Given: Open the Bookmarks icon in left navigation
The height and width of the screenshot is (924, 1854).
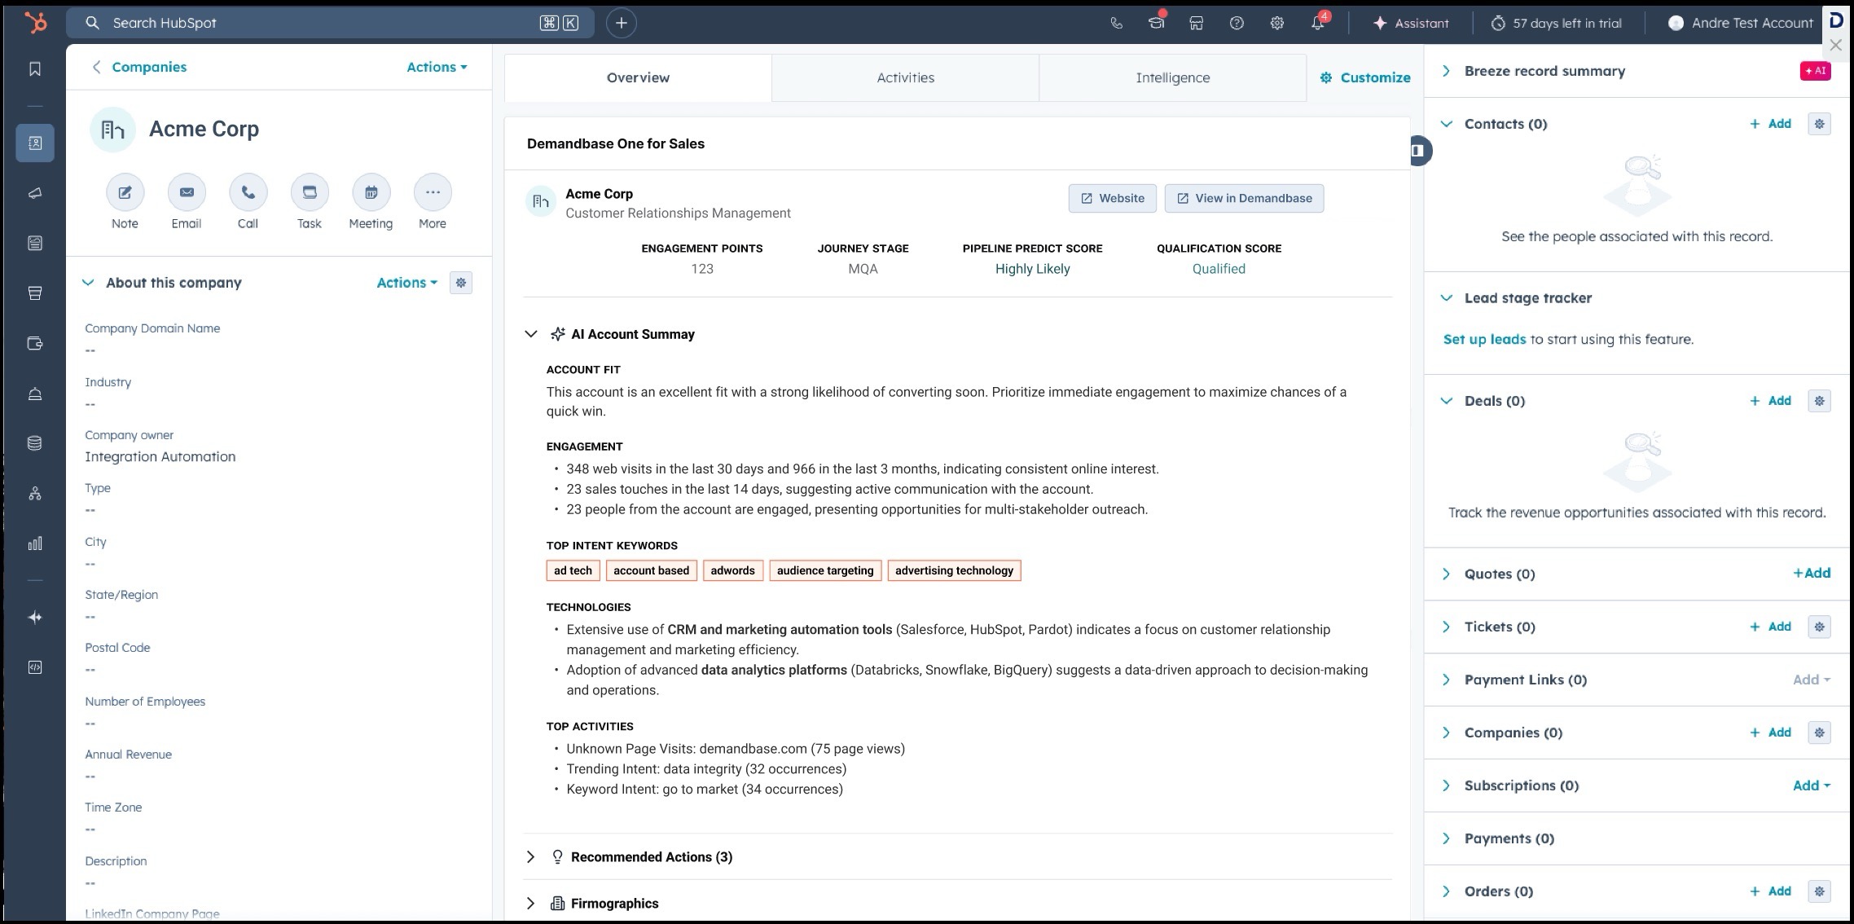Looking at the screenshot, I should coord(35,69).
